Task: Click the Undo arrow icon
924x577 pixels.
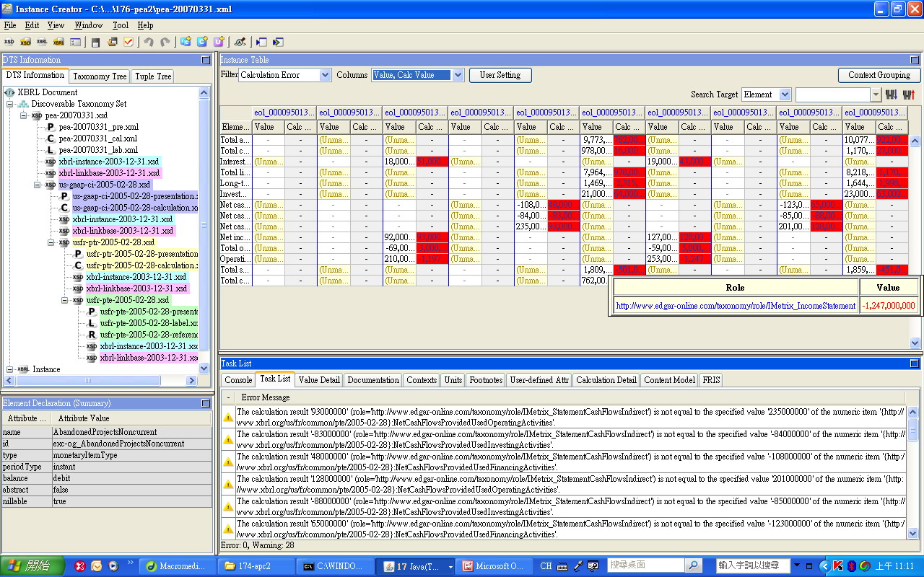Action: click(x=149, y=43)
